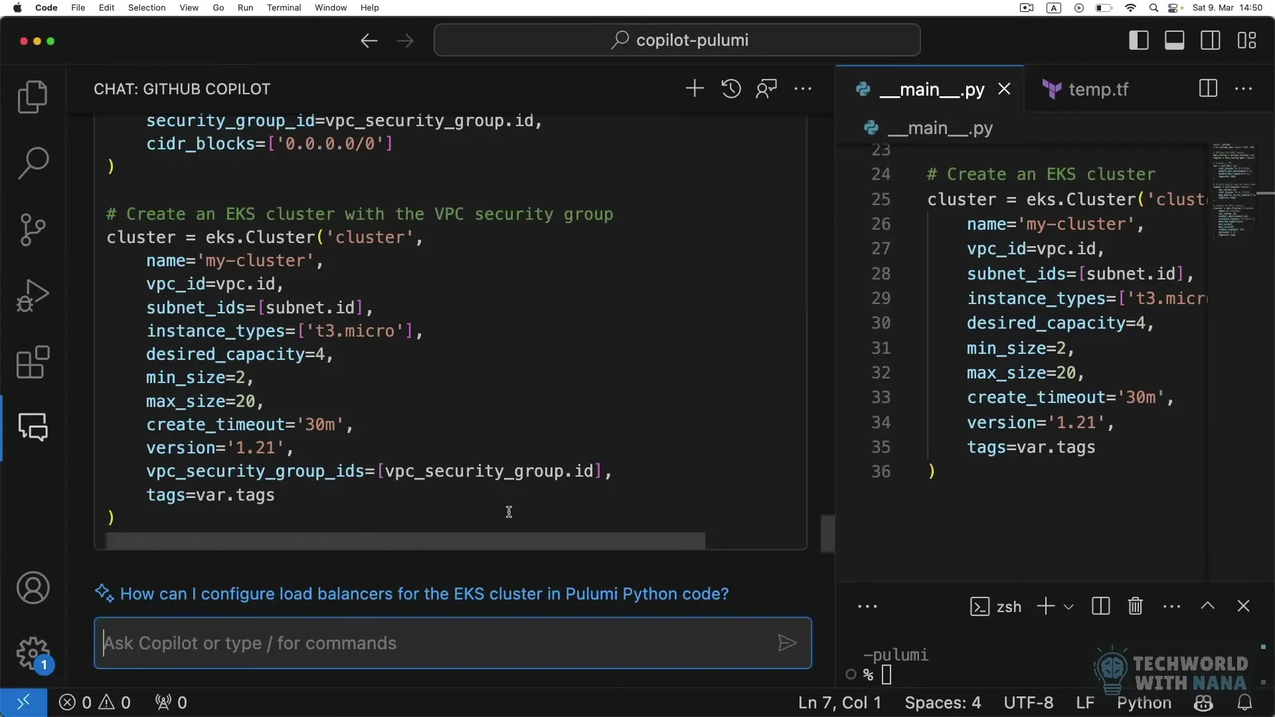Image resolution: width=1275 pixels, height=717 pixels.
Task: Open the Go menu
Action: click(x=218, y=8)
